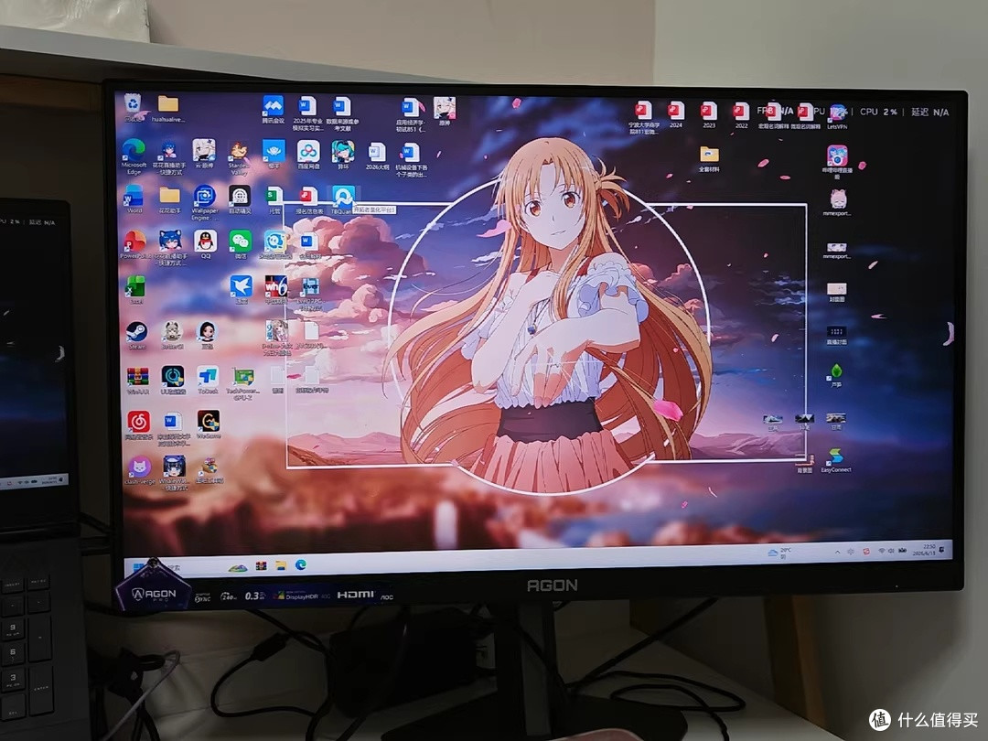Launch the blue bird icon under WeChat
988x741 pixels.
241,290
